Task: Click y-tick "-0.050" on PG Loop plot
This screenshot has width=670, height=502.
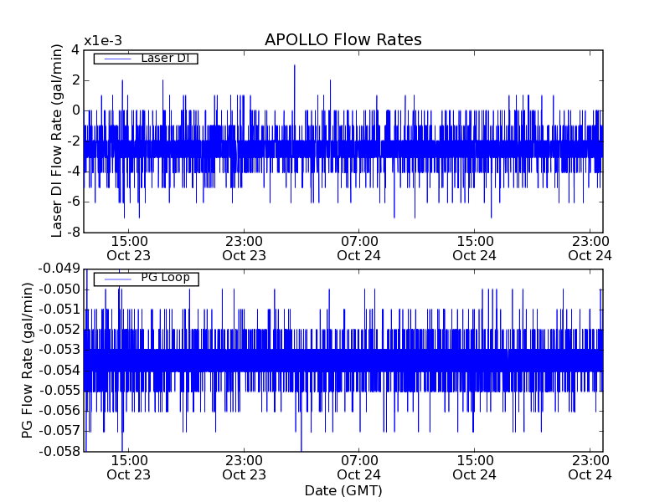Action: point(59,289)
